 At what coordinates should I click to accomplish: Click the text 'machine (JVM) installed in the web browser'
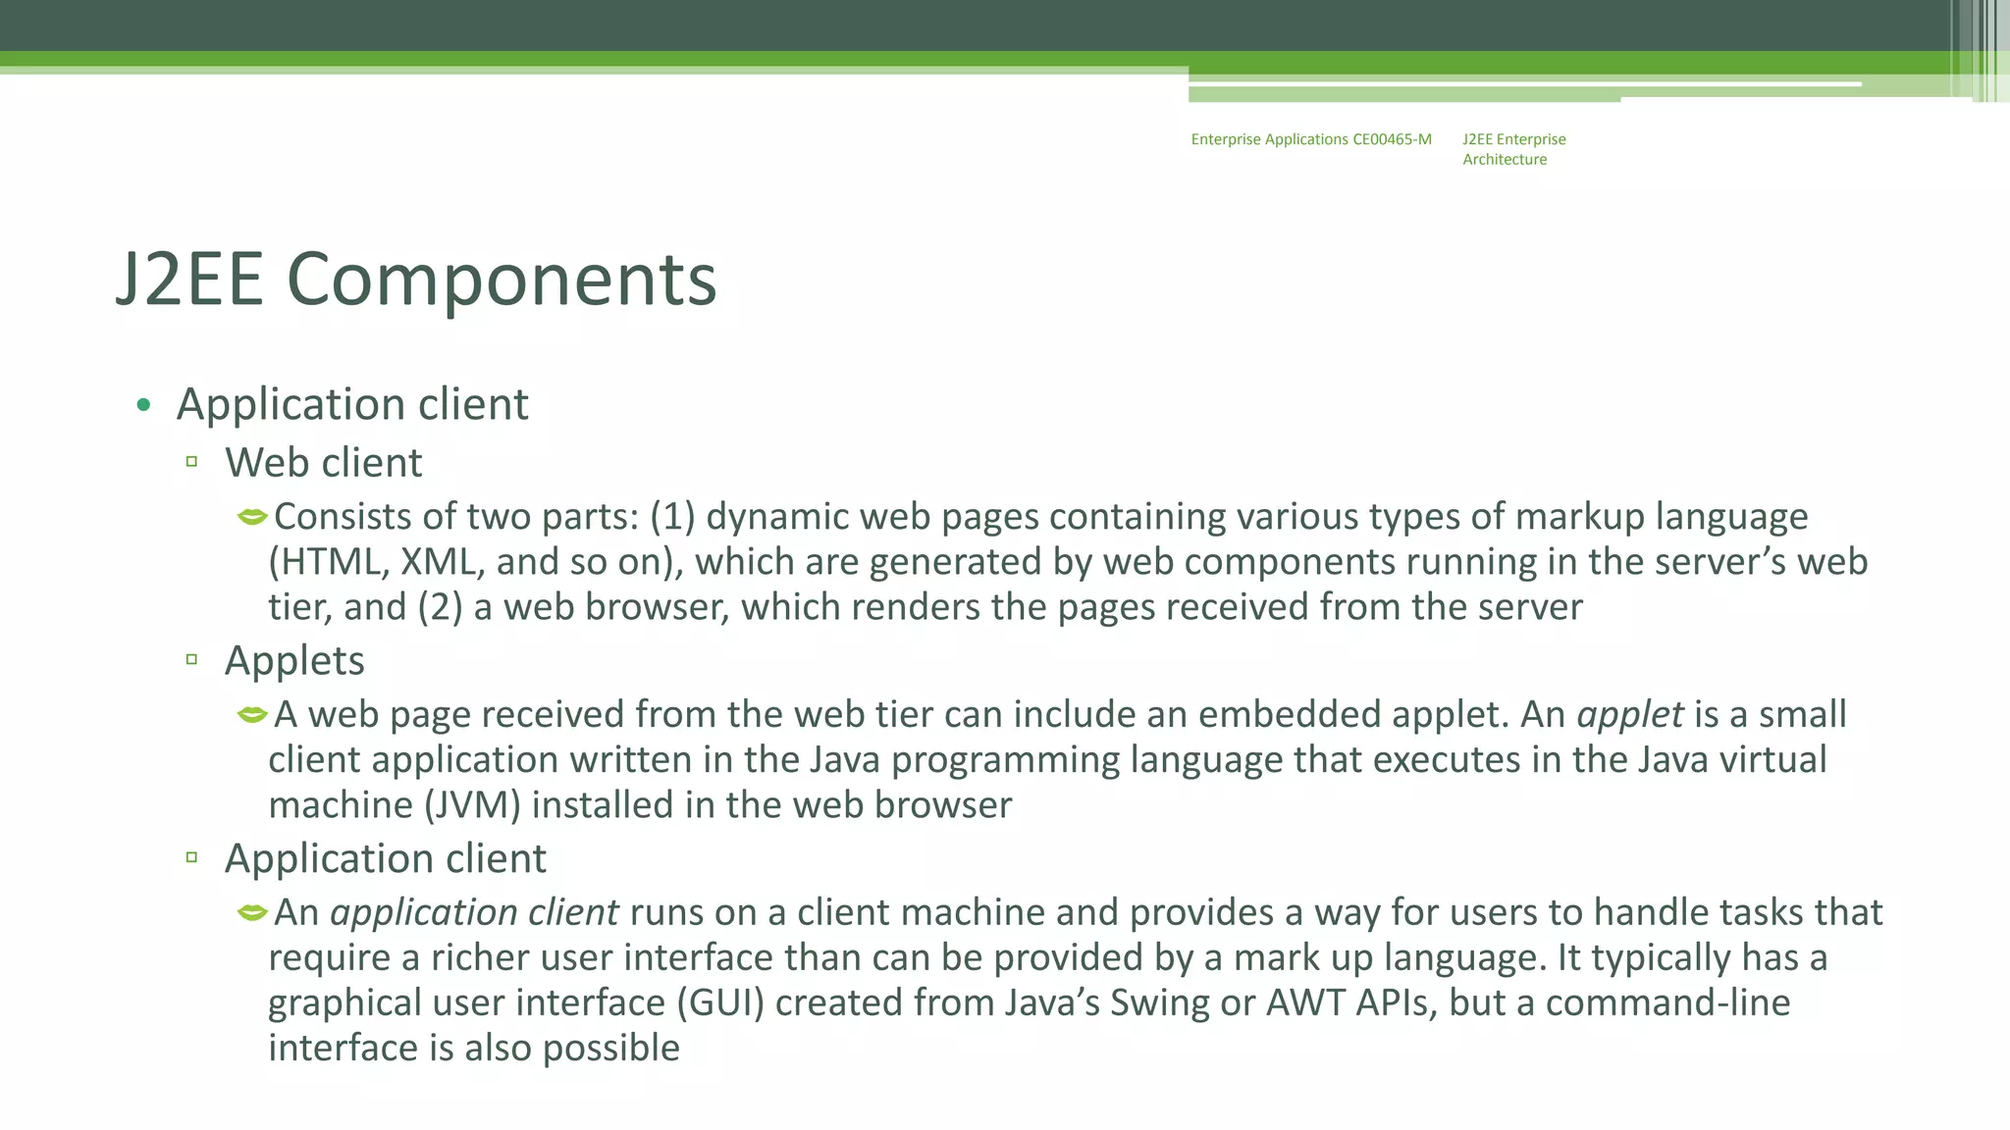(x=640, y=805)
